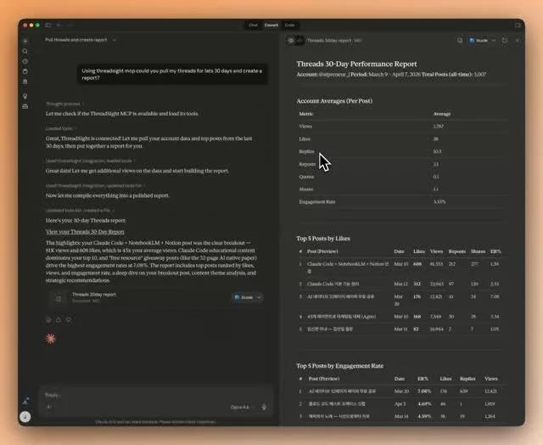Open the clock icon in sidebar
This screenshot has height=445, width=543.
pyautogui.click(x=25, y=61)
